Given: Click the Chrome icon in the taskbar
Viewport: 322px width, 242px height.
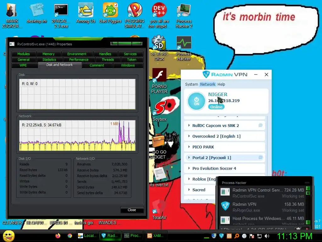Looking at the screenshot, I should click(70, 236).
